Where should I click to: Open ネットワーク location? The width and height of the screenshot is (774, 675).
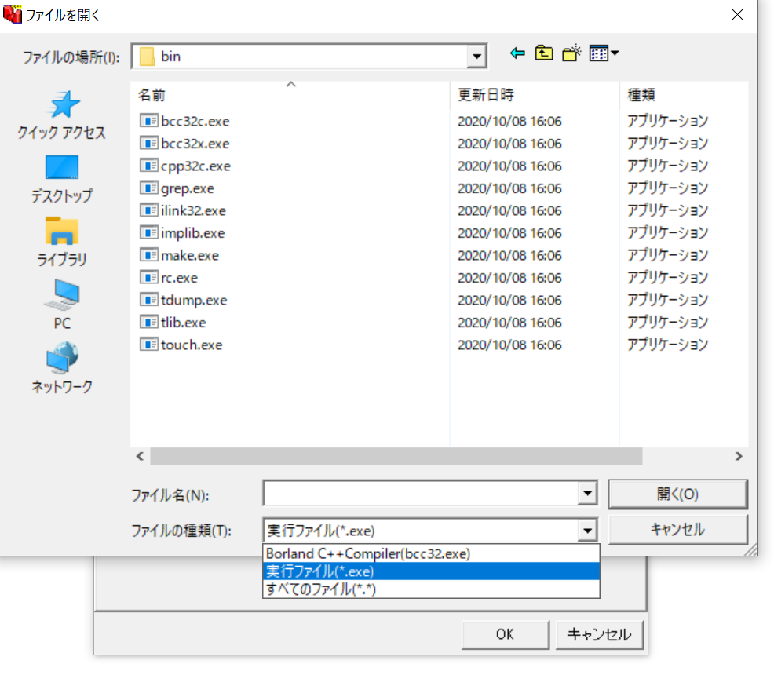tap(62, 368)
